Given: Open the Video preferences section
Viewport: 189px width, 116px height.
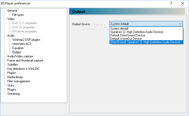Looking at the screenshot, I should click(11, 19).
